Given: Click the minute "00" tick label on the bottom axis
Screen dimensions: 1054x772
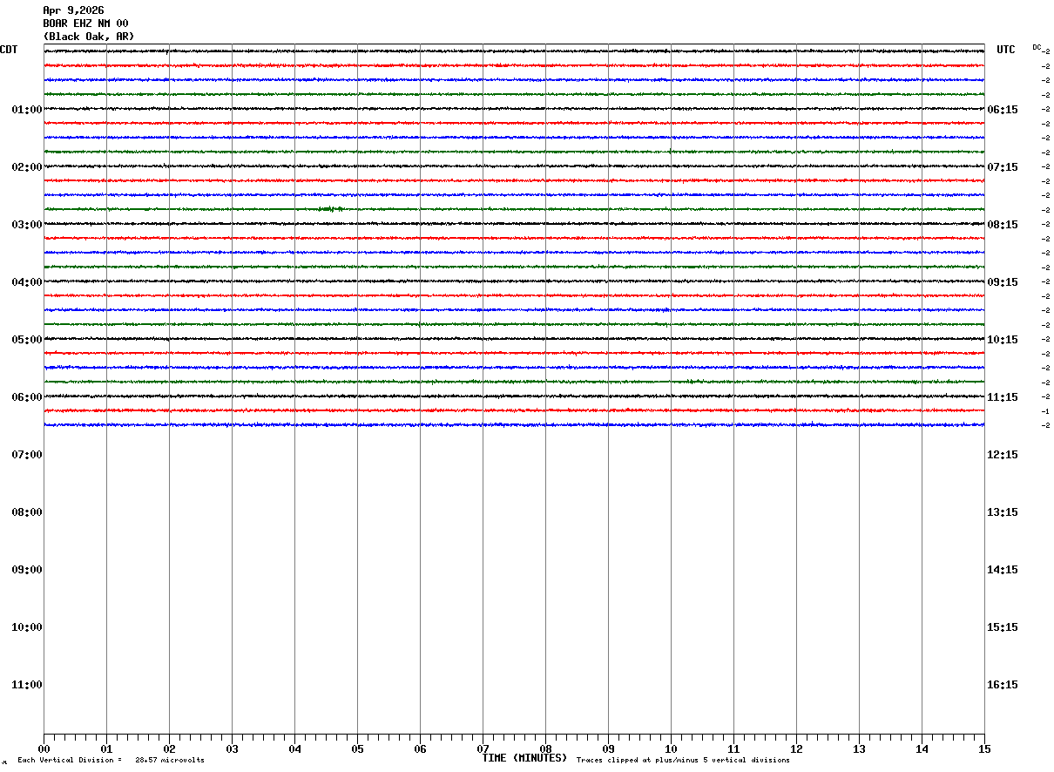Looking at the screenshot, I should click(44, 749).
